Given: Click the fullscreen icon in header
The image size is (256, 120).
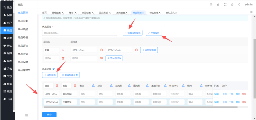Looking at the screenshot, I should (x=225, y=5).
